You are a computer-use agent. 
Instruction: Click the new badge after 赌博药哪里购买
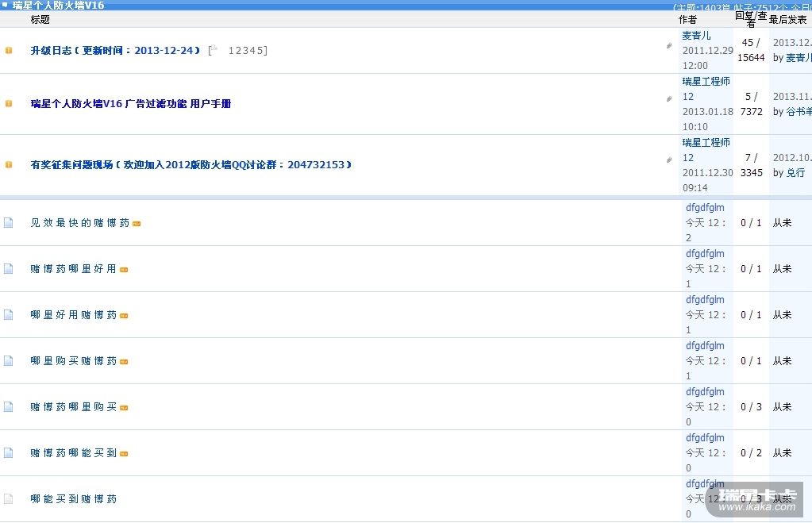tap(124, 408)
